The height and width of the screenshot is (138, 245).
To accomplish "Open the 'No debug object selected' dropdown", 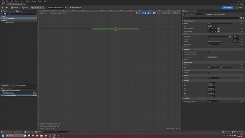I will pyautogui.click(x=56, y=8).
